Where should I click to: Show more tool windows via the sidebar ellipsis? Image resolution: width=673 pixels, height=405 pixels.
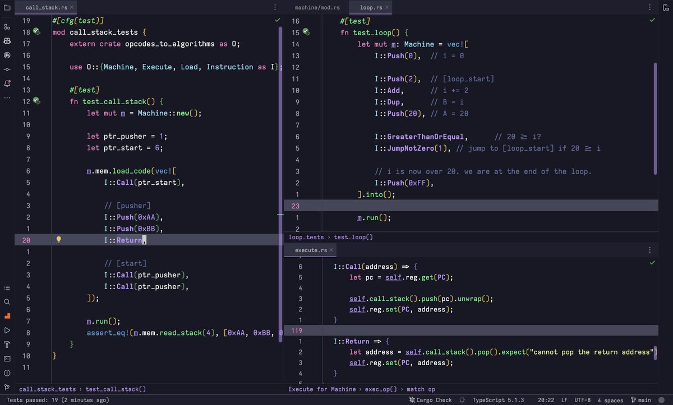pos(7,97)
